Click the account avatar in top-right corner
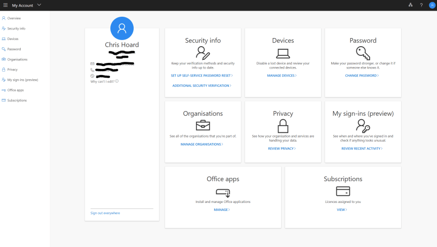 [x=431, y=5]
